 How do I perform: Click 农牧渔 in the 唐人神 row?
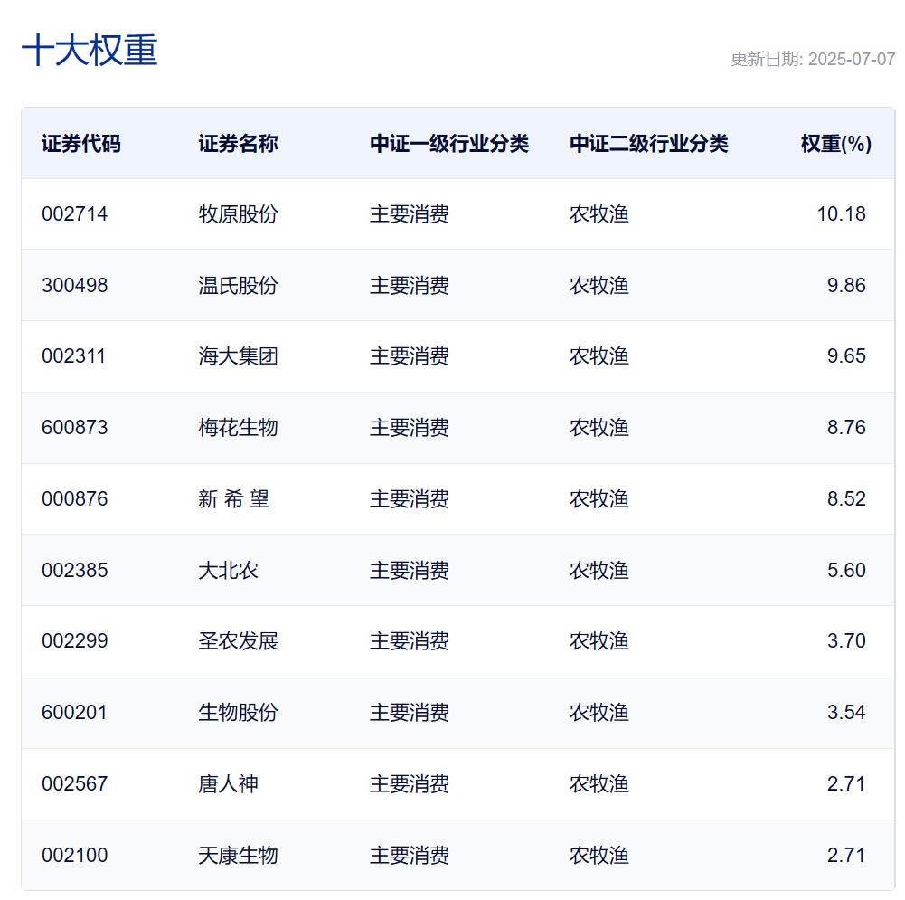click(599, 784)
